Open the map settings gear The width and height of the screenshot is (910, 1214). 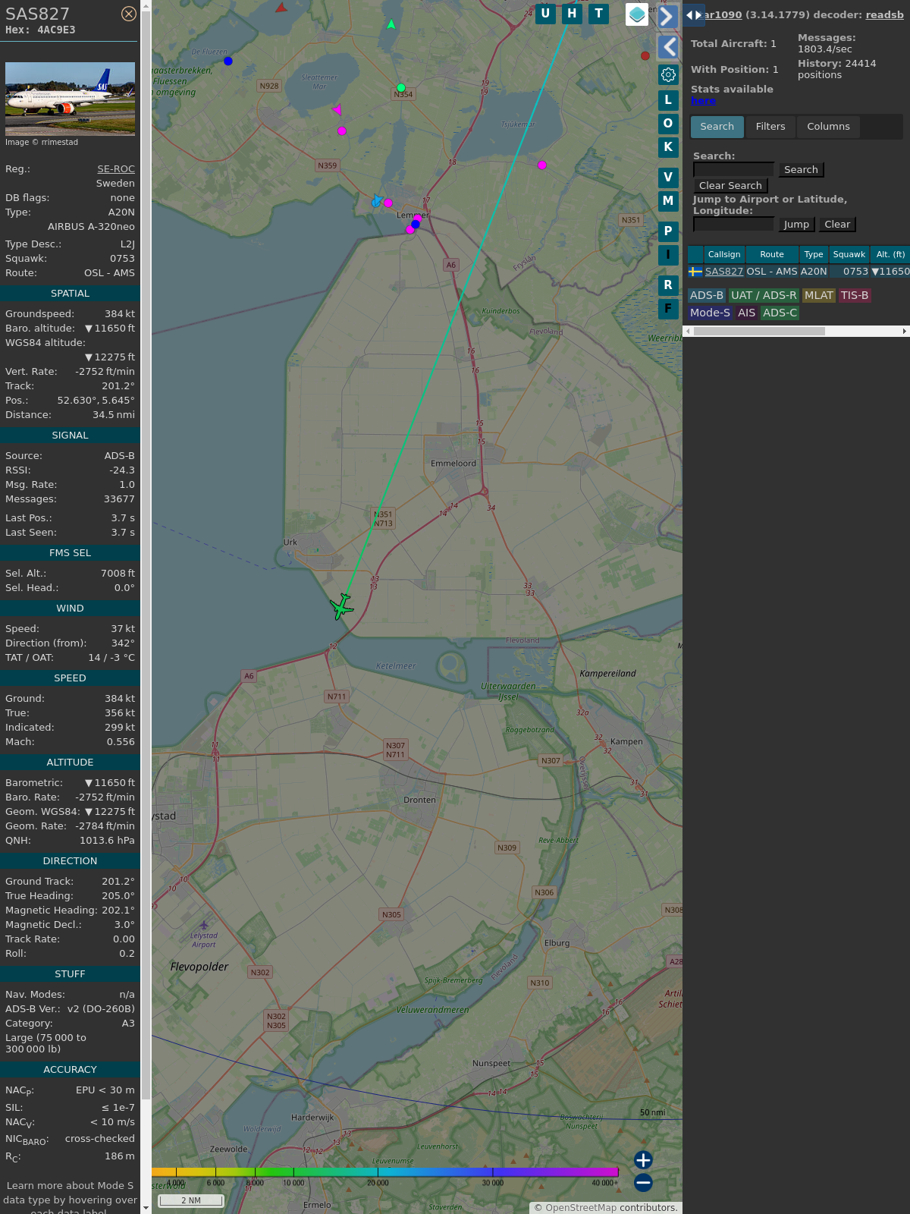pos(668,74)
